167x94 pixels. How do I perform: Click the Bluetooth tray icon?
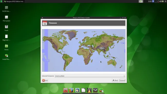(153, 1)
